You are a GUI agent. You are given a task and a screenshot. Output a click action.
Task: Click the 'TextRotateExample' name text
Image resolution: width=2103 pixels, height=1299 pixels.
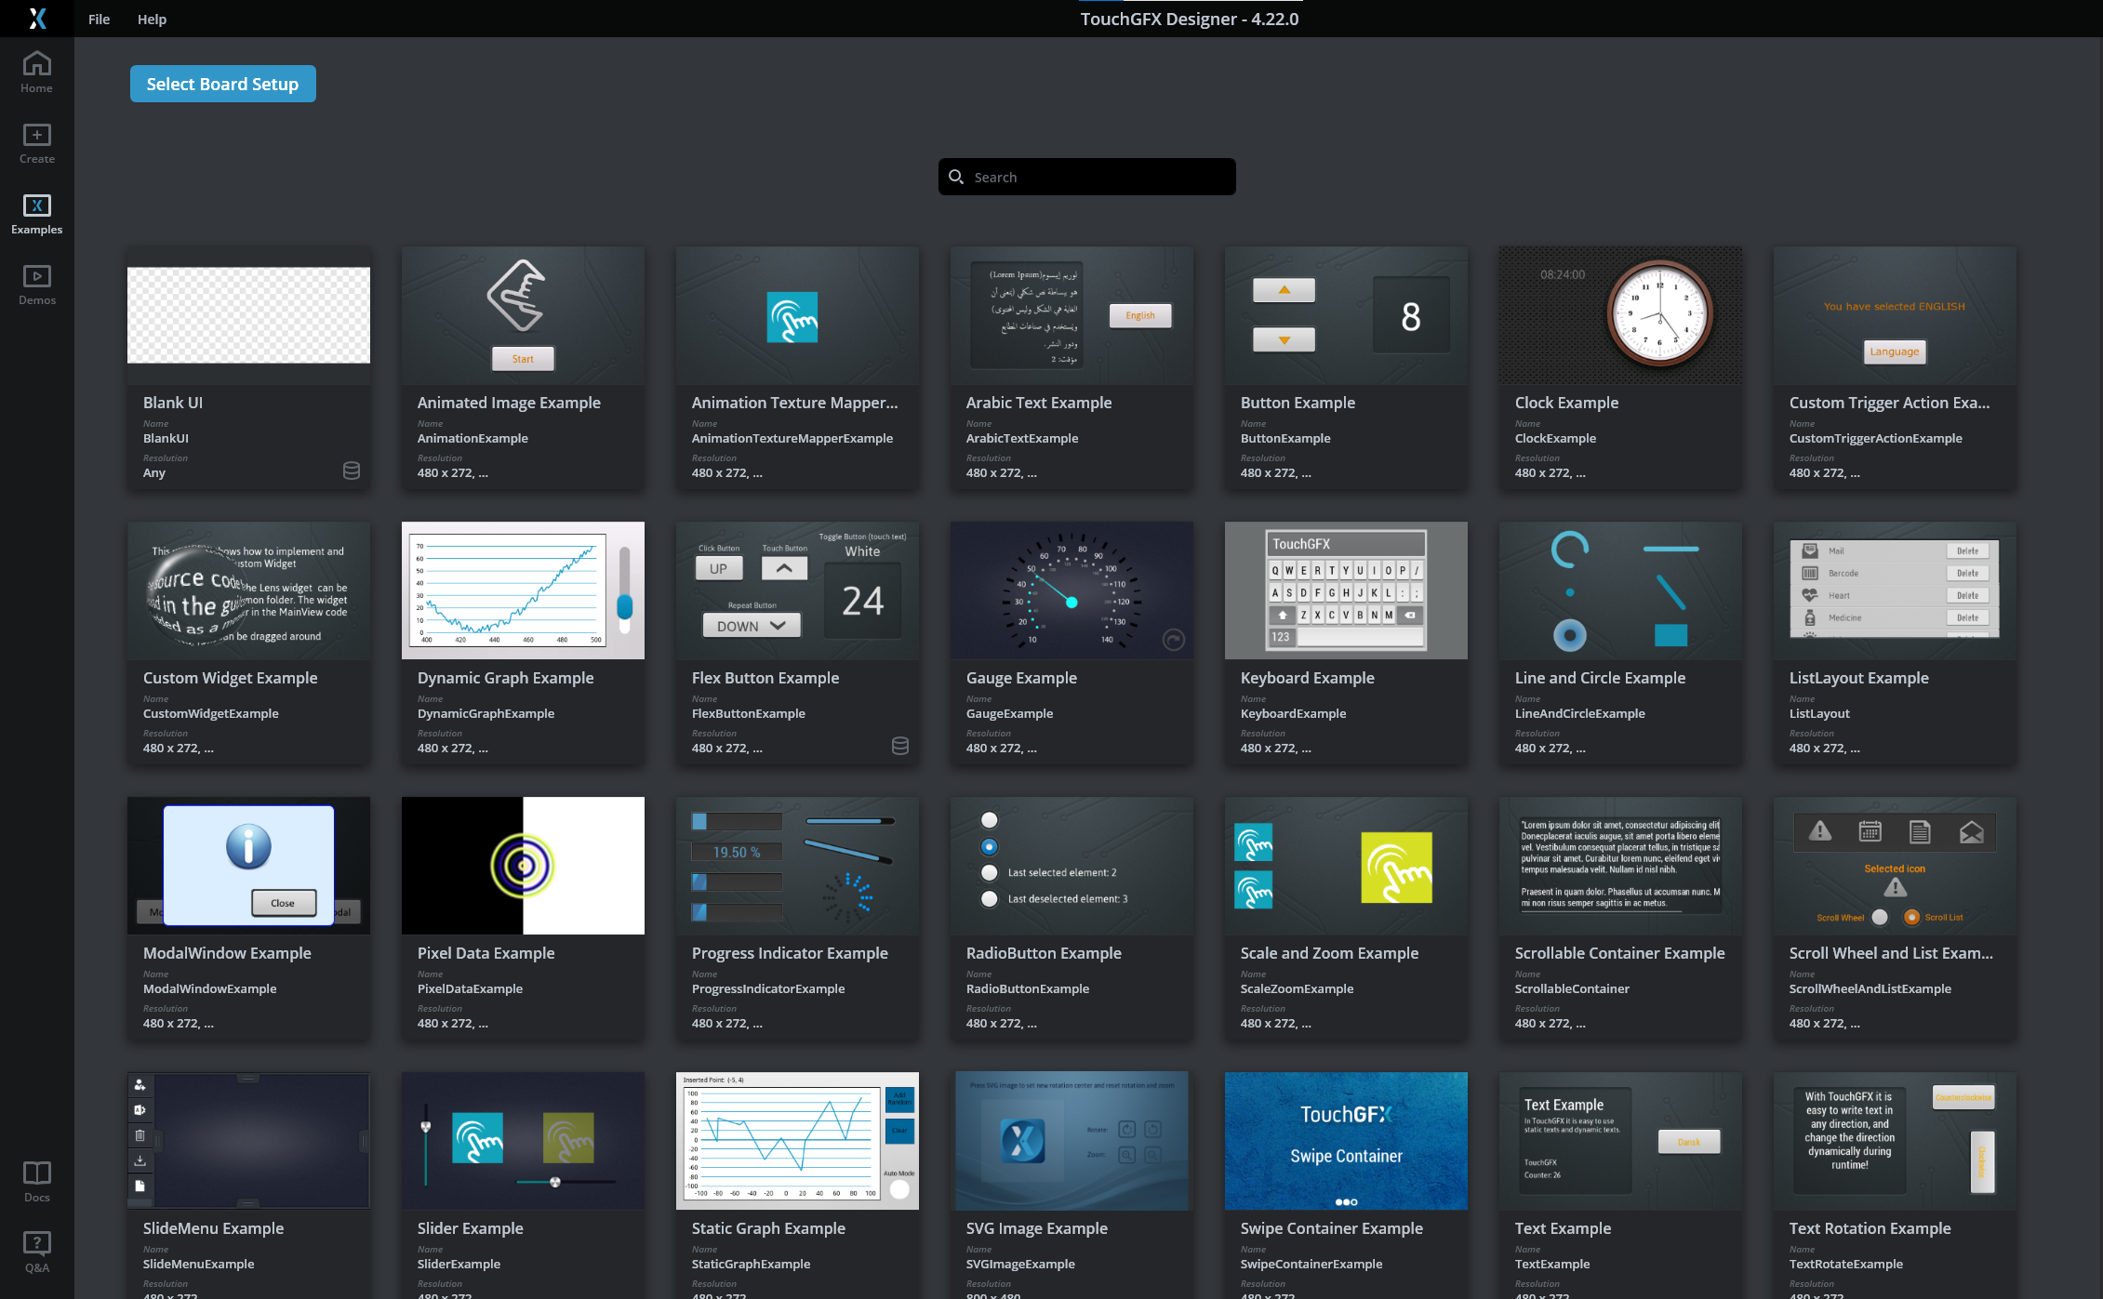coord(1845,1264)
